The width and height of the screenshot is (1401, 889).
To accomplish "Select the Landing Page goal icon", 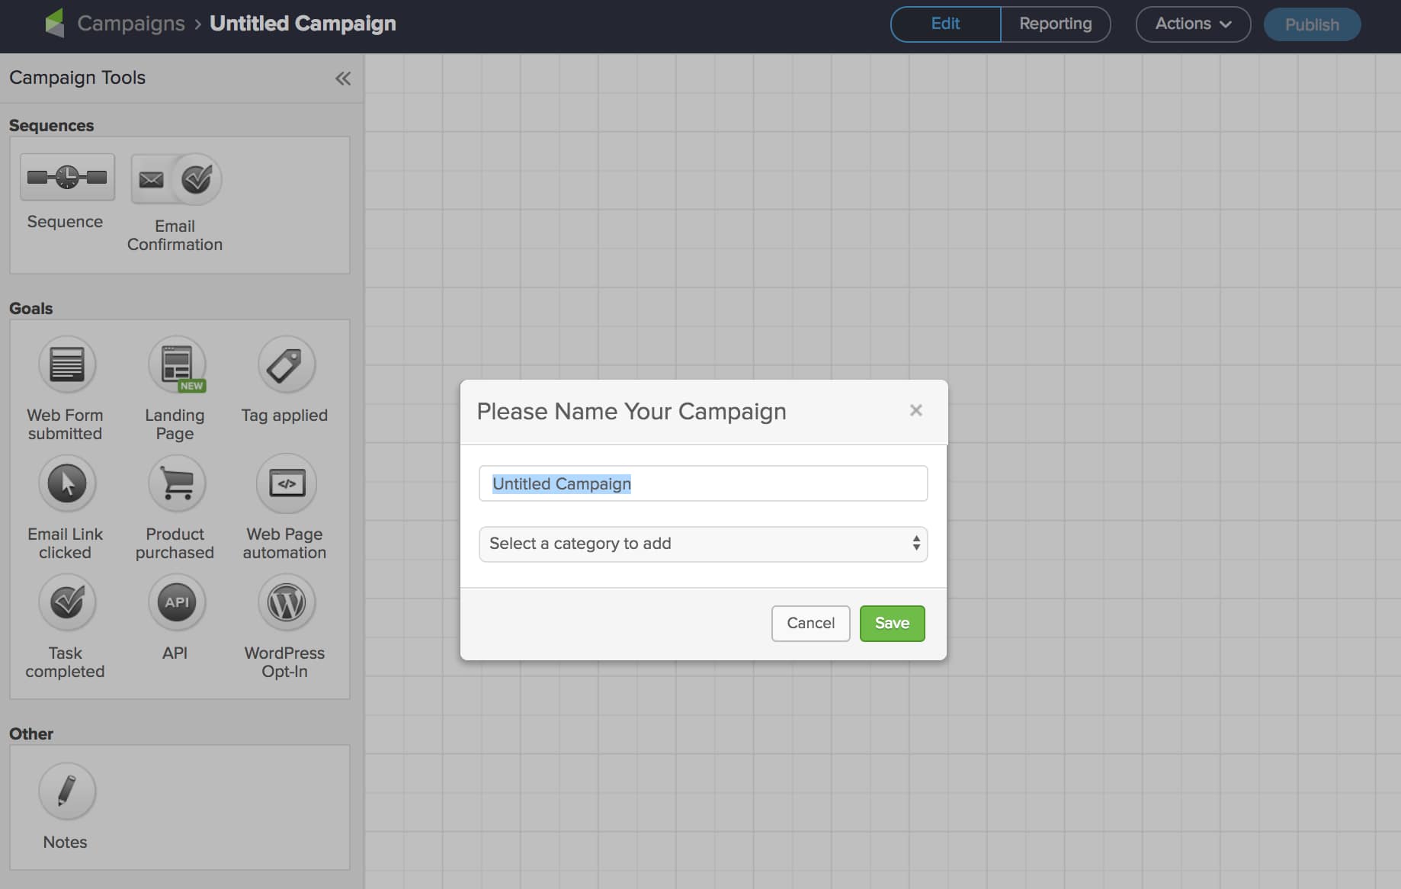I will pos(175,364).
